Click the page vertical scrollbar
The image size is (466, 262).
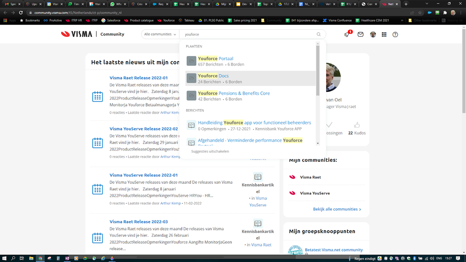click(464, 70)
